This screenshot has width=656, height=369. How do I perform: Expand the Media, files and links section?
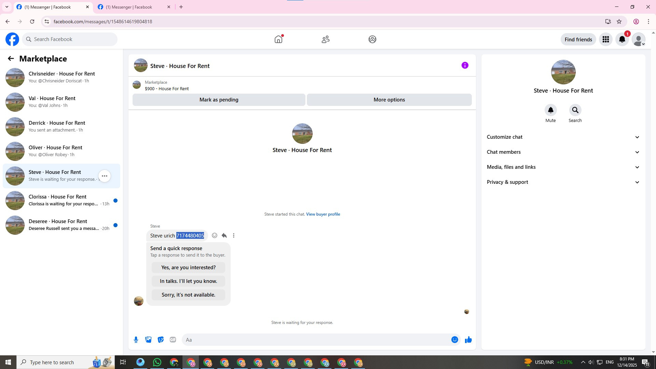(563, 167)
